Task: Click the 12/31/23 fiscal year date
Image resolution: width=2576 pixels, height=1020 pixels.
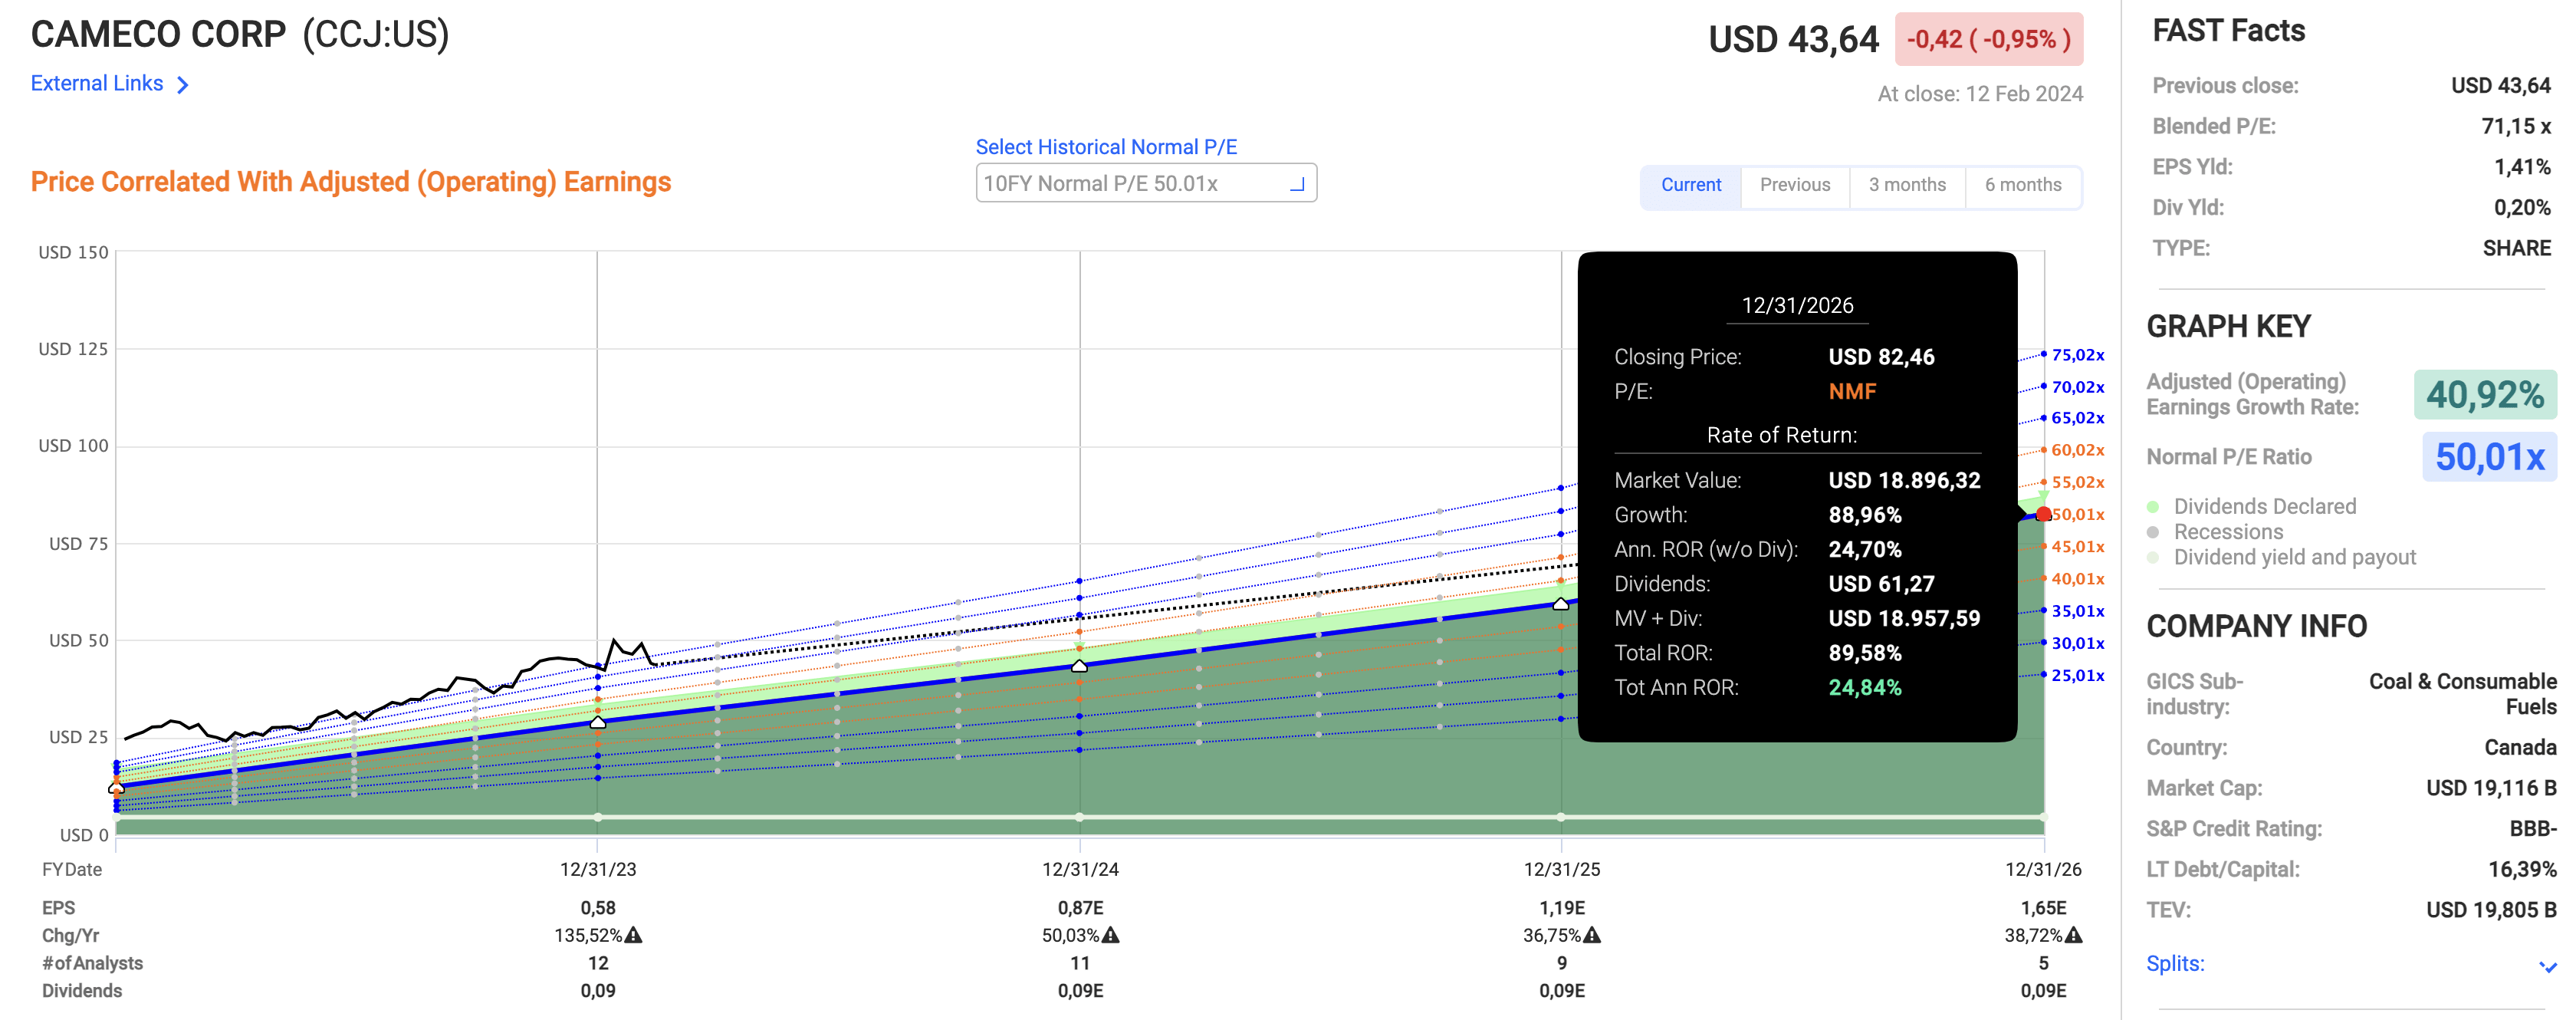Action: click(x=598, y=870)
